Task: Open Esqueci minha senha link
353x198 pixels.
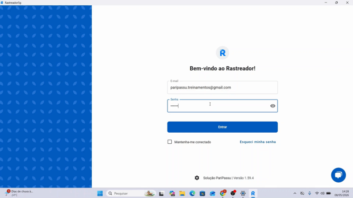Action: [x=258, y=142]
